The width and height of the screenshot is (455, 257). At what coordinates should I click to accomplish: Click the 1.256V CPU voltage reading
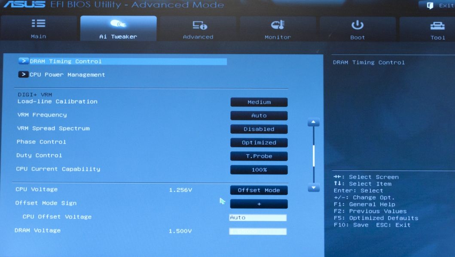(x=180, y=190)
